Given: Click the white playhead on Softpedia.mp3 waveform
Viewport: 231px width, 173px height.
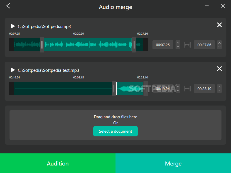Looking at the screenshot, I should pos(131,45).
